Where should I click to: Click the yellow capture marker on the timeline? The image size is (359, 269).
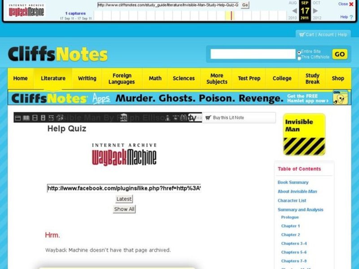[x=230, y=15]
